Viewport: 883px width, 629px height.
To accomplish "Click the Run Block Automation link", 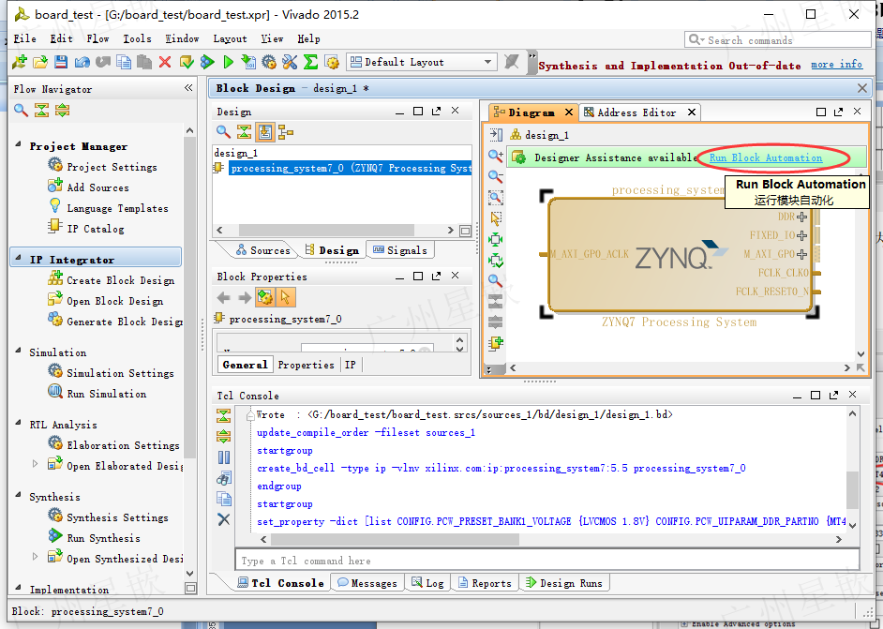I will pyautogui.click(x=765, y=157).
